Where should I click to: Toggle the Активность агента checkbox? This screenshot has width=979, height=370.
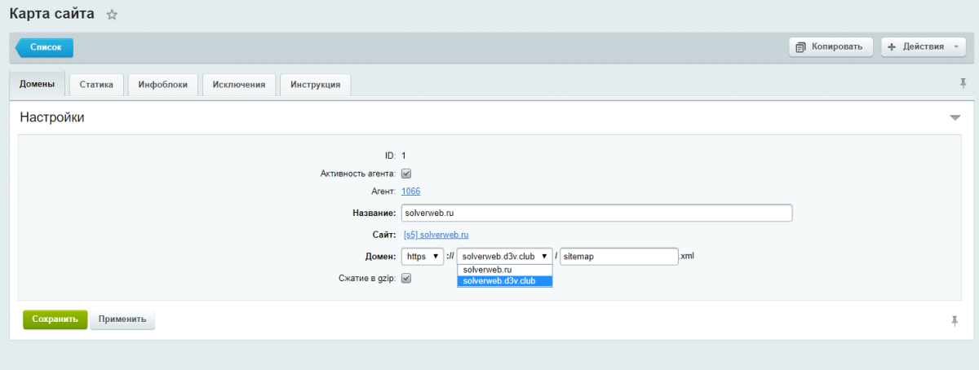(x=406, y=174)
